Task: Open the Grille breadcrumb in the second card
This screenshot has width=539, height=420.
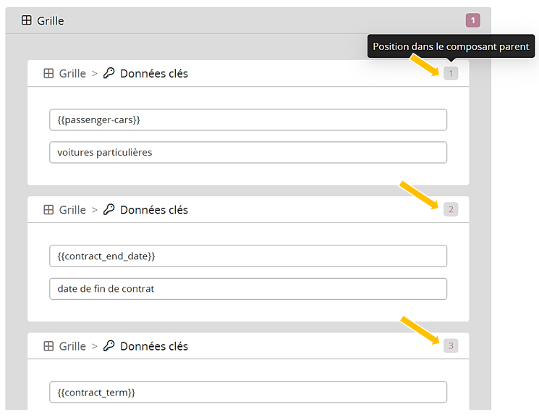Action: point(72,209)
